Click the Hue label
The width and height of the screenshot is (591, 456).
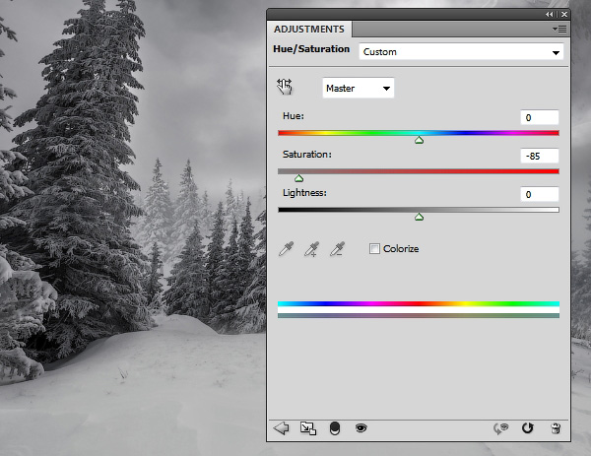(x=294, y=116)
